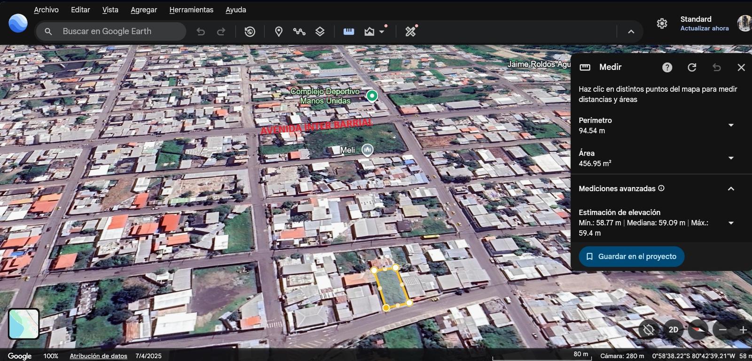Restart the measurement with refresh icon

pos(692,67)
